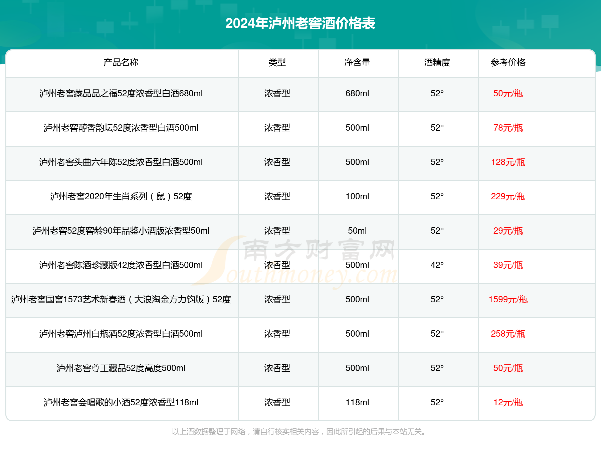Click 浓香型 in the 会唱歌的小酒 row

point(277,403)
